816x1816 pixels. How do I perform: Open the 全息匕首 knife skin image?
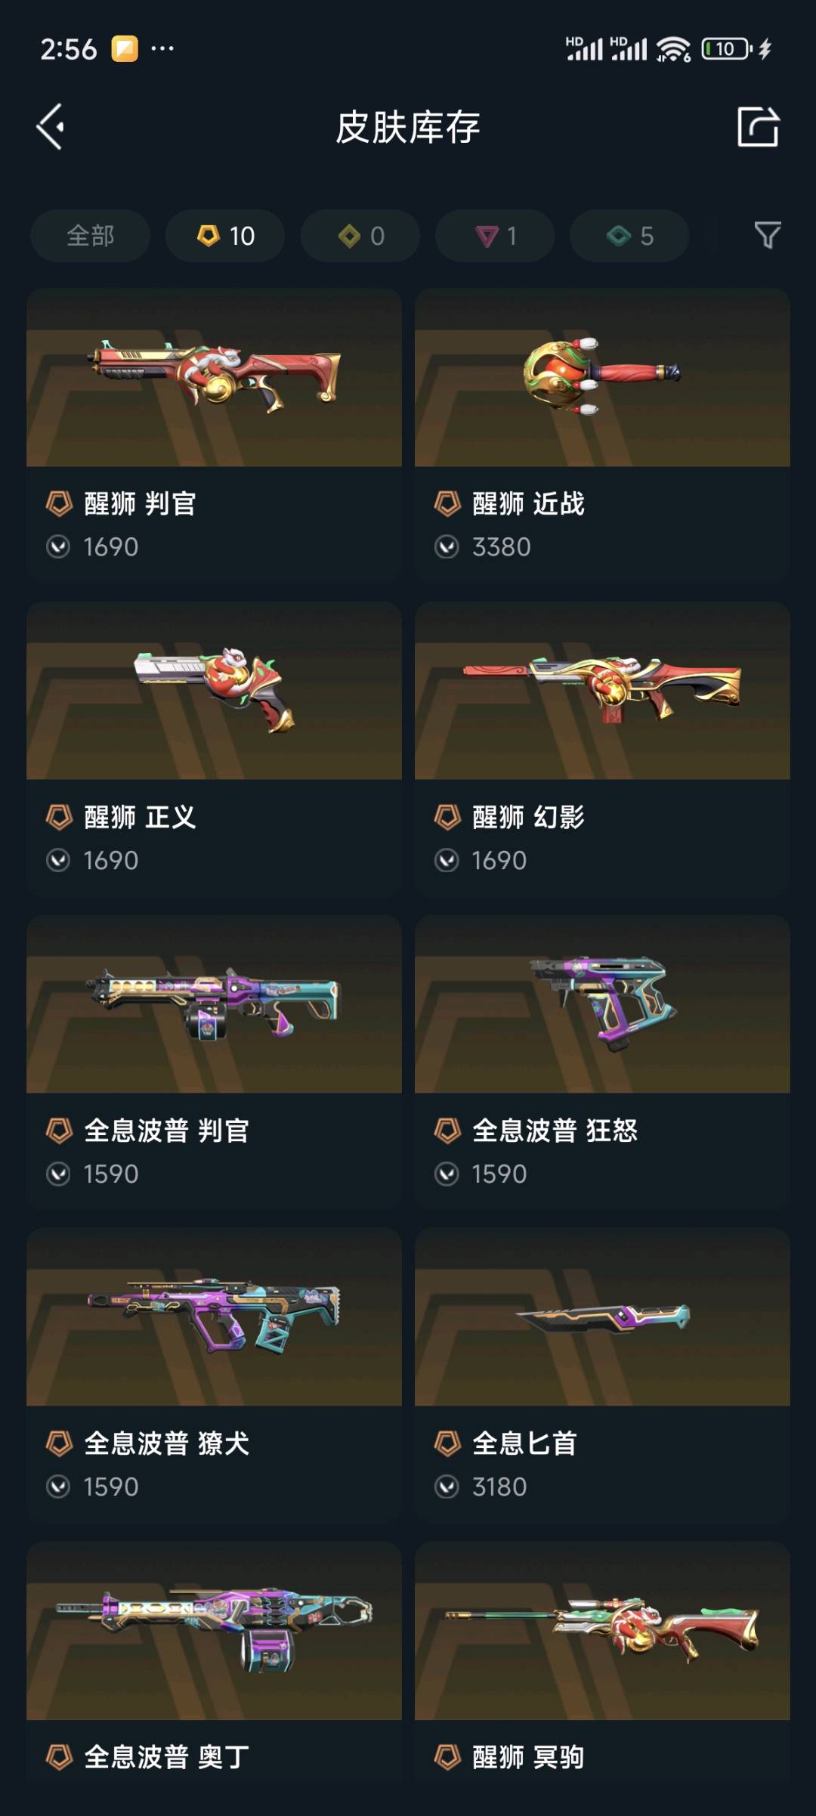tap(602, 1317)
